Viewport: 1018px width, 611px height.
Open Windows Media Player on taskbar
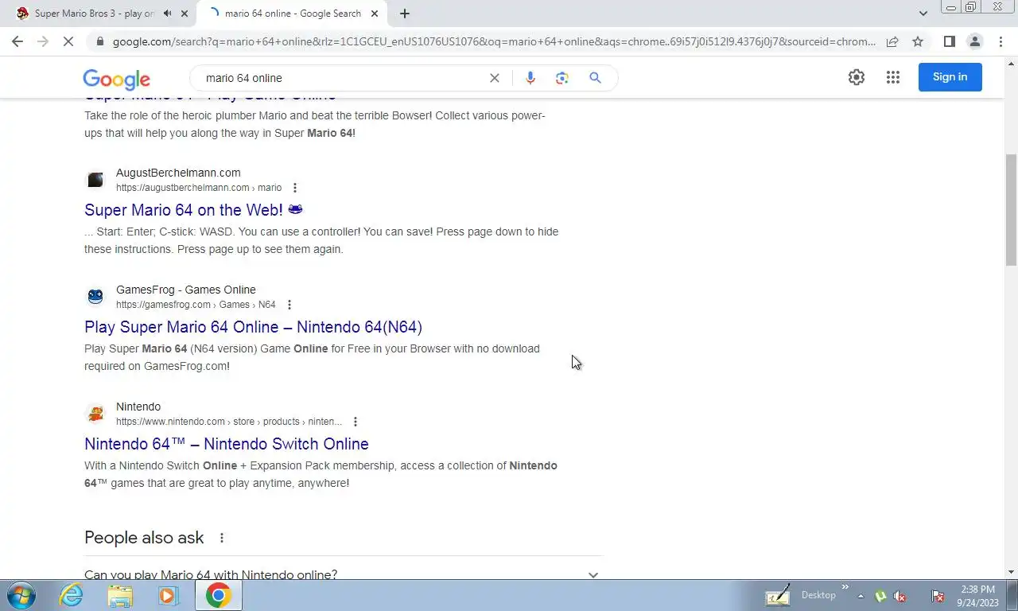tap(168, 595)
